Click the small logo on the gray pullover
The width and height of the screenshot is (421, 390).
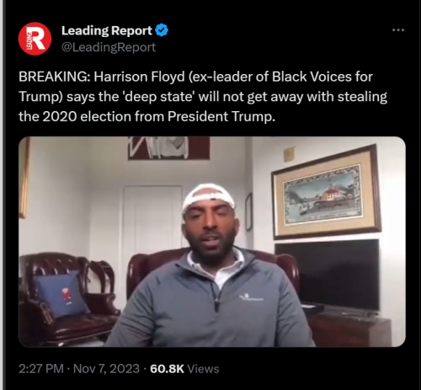[251, 297]
